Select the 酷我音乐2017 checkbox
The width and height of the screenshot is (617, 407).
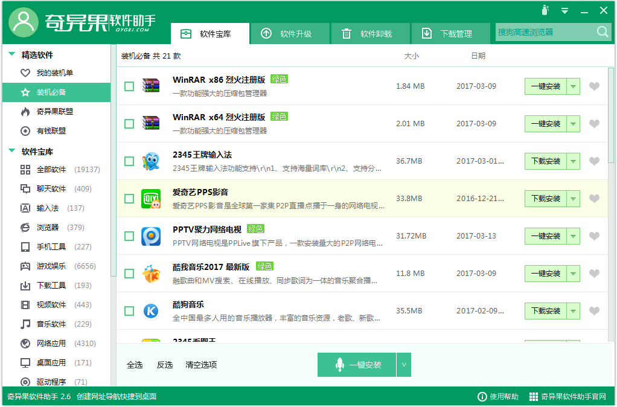(129, 273)
